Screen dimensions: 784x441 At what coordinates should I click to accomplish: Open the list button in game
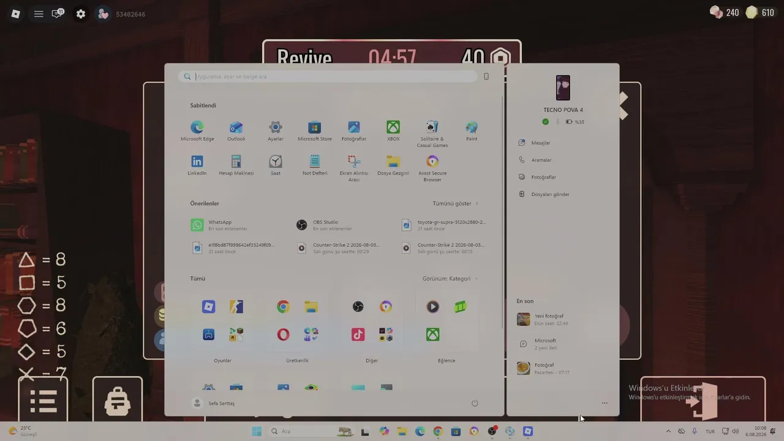43,401
